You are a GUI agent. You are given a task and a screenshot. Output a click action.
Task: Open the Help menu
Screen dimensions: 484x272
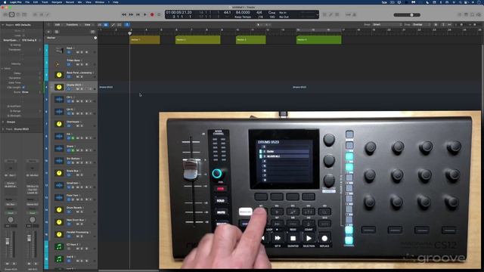(x=116, y=2)
